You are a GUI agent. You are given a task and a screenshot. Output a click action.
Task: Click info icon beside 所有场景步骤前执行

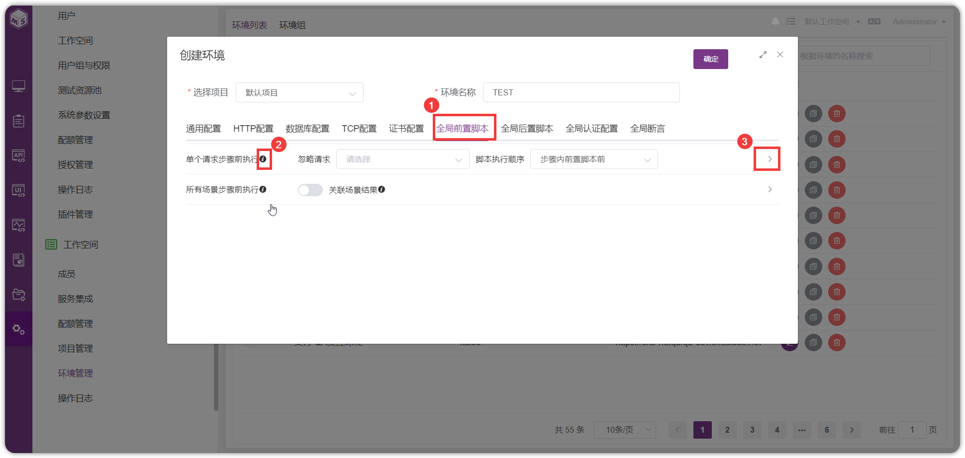point(263,189)
